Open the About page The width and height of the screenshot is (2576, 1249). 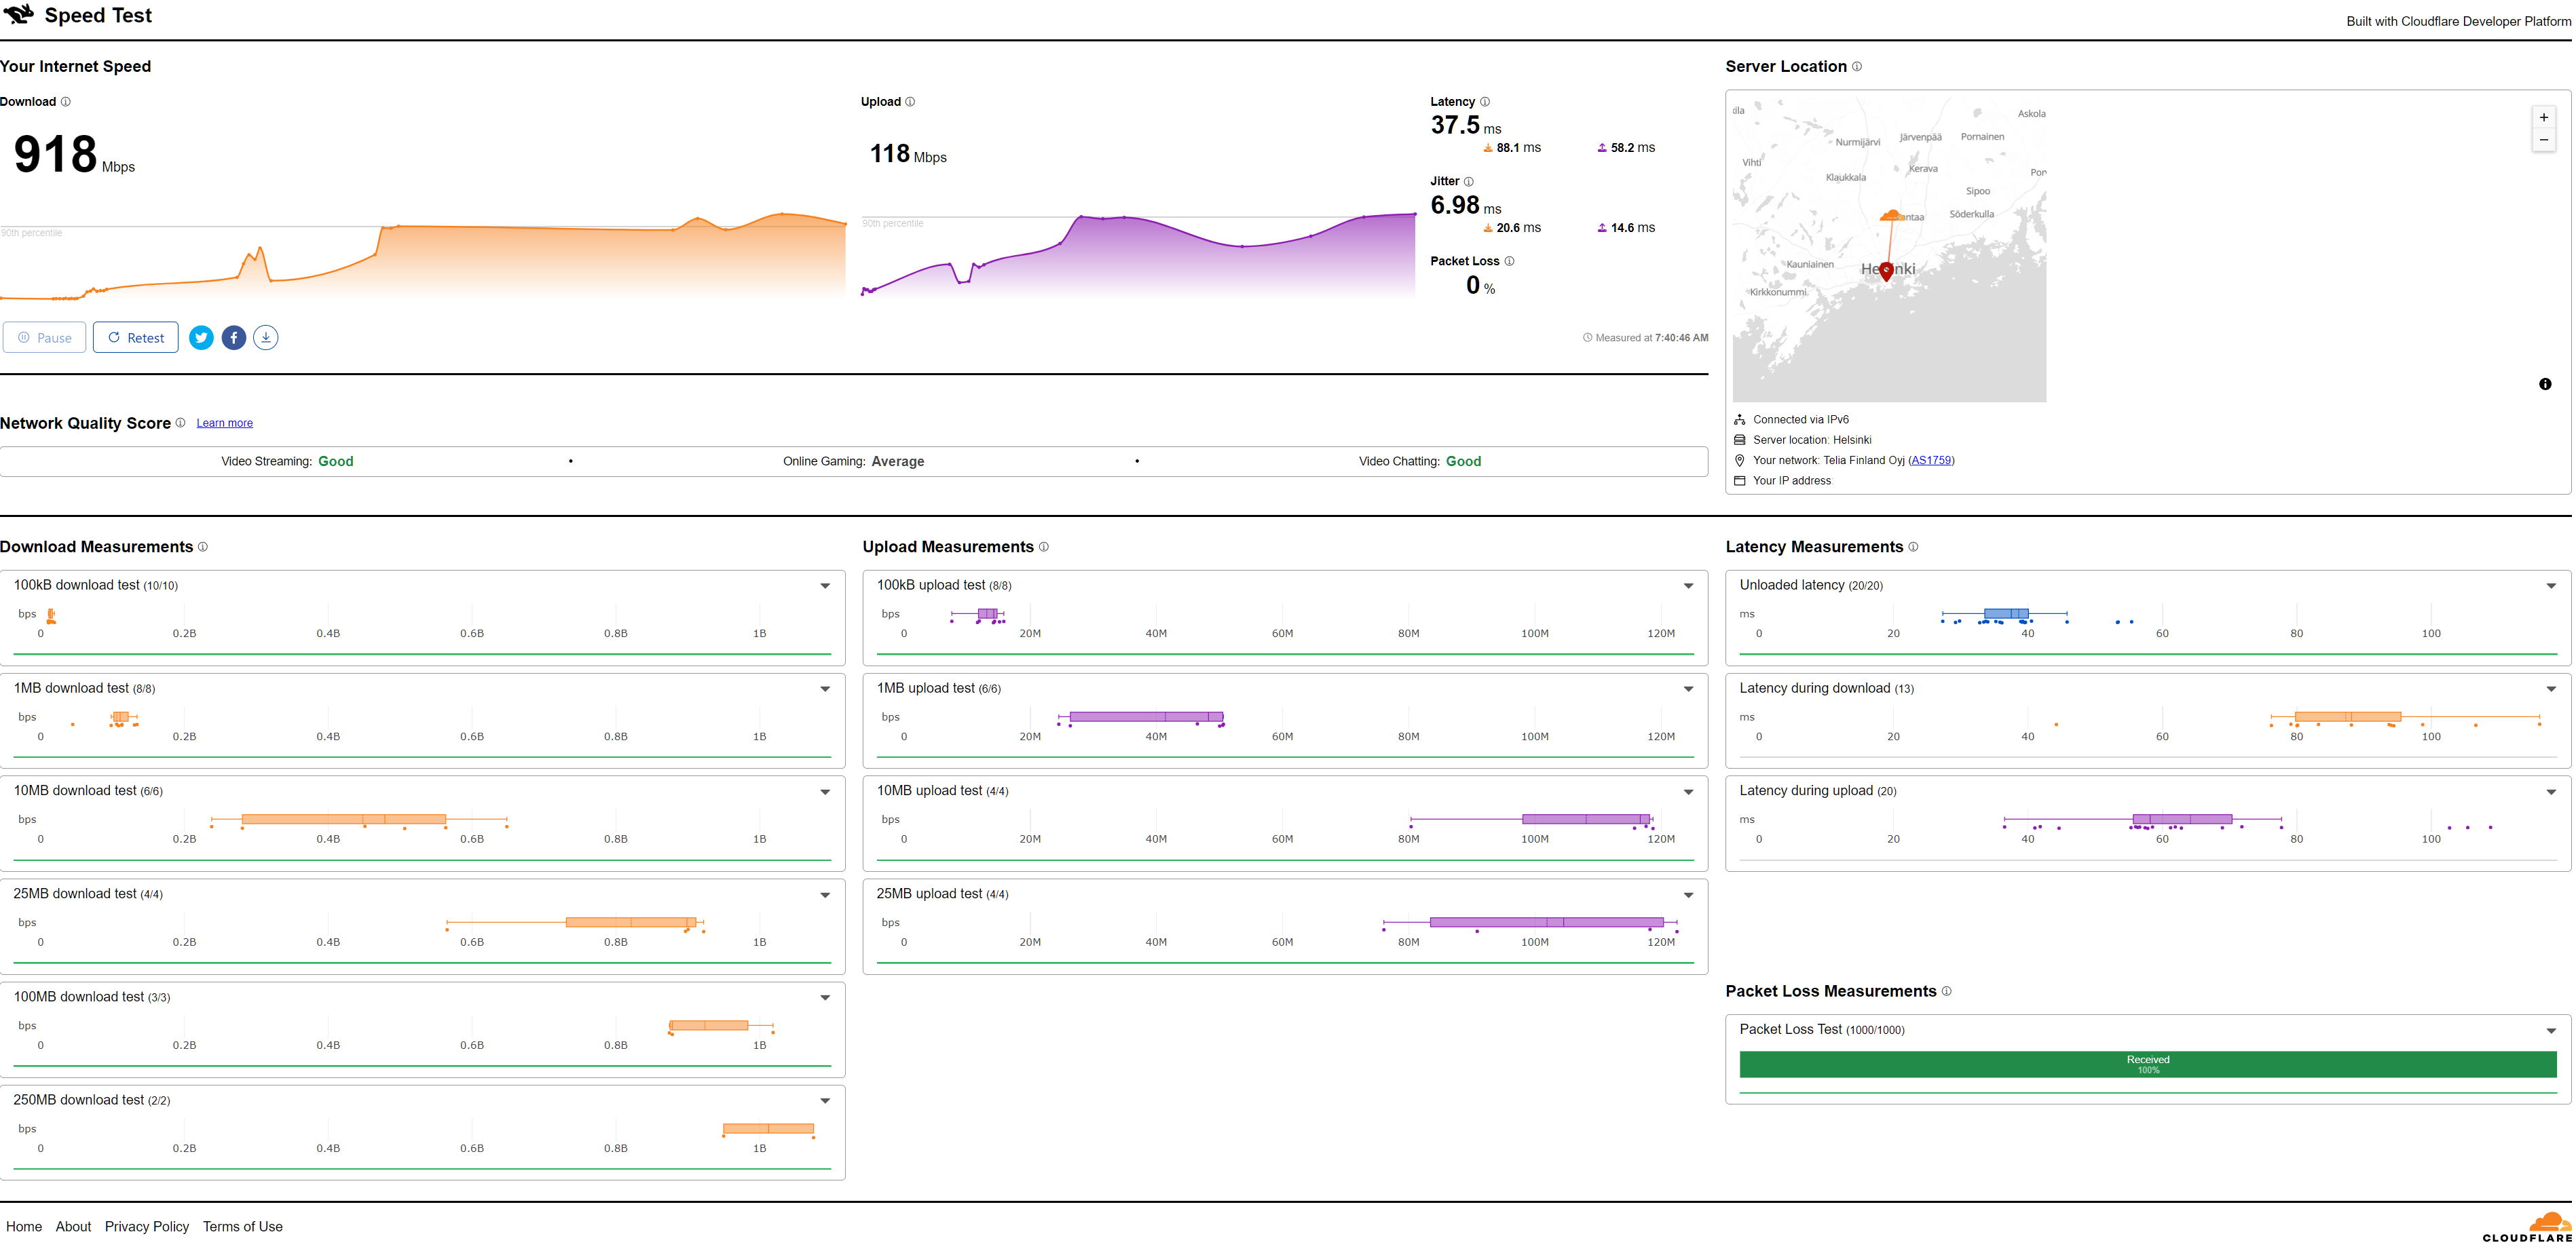pos(73,1226)
